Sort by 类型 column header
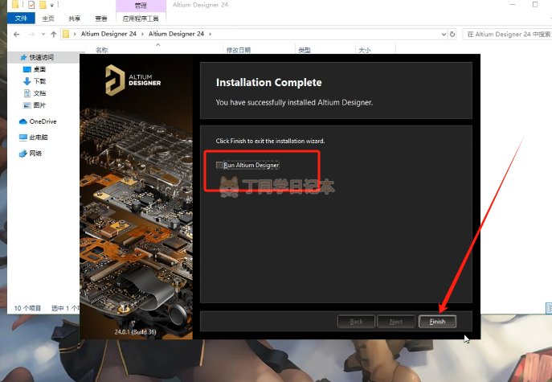This screenshot has width=552, height=382. (x=305, y=50)
